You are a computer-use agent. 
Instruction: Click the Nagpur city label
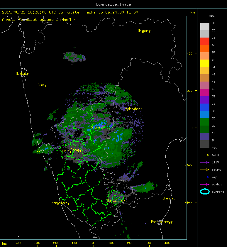(143, 31)
